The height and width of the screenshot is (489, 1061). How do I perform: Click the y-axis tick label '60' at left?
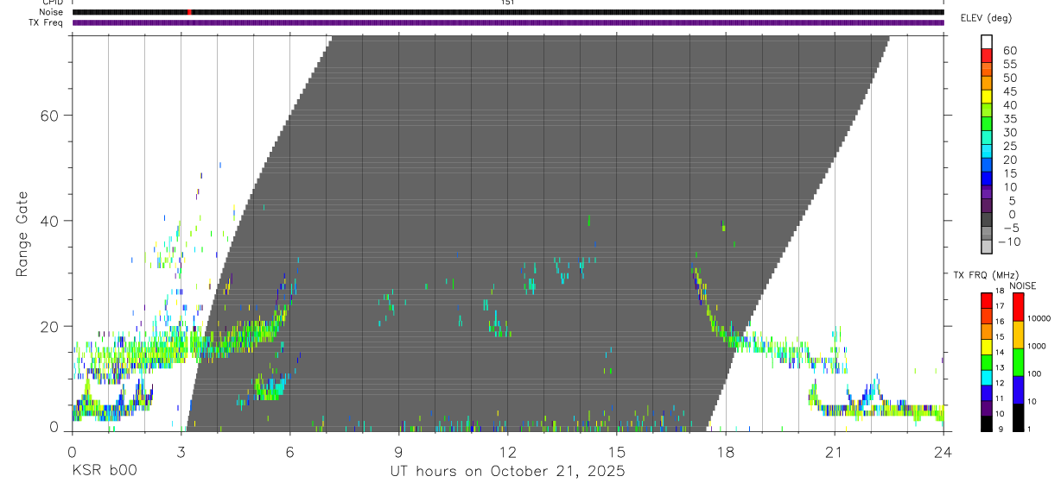pyautogui.click(x=51, y=115)
